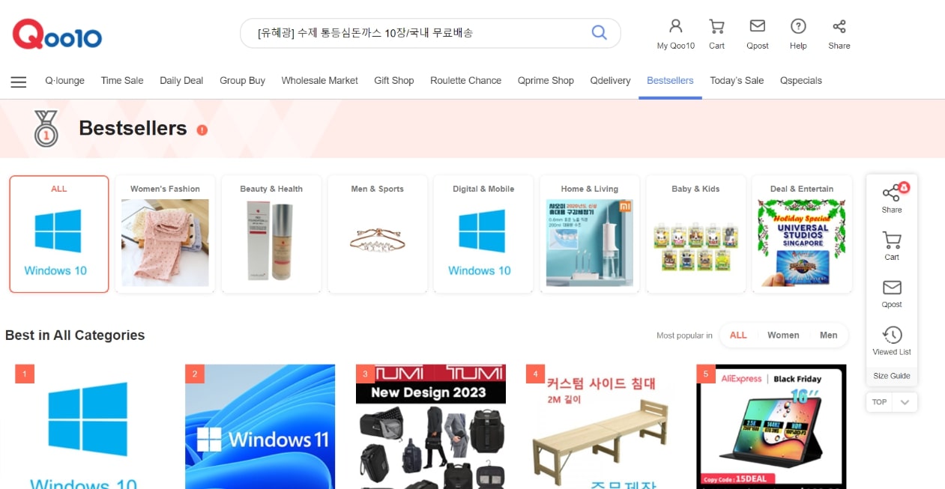Open Roulette Chance
Image resolution: width=945 pixels, height=489 pixels.
465,80
